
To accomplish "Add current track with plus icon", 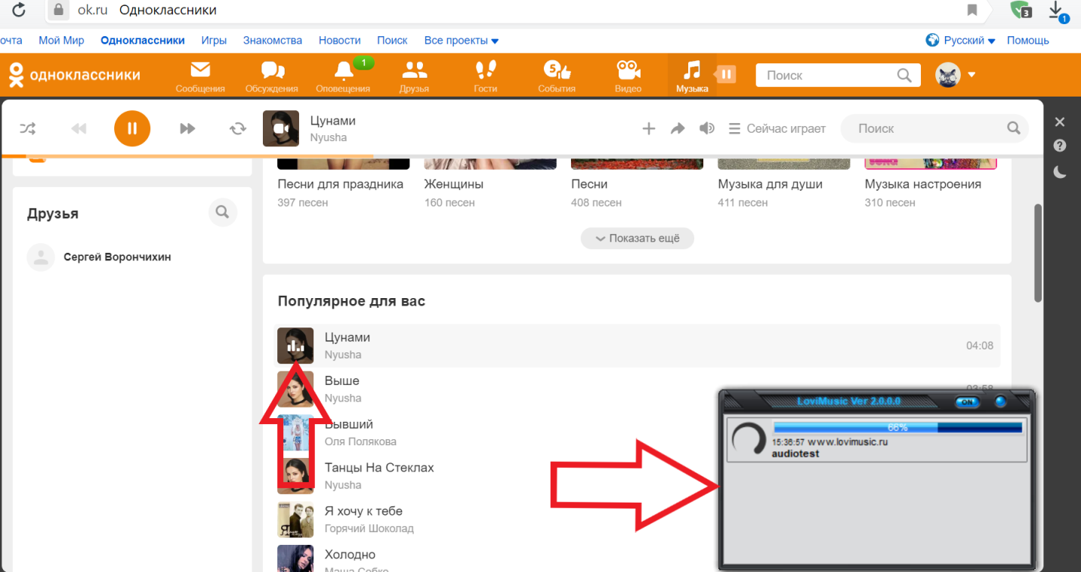I will coord(648,128).
